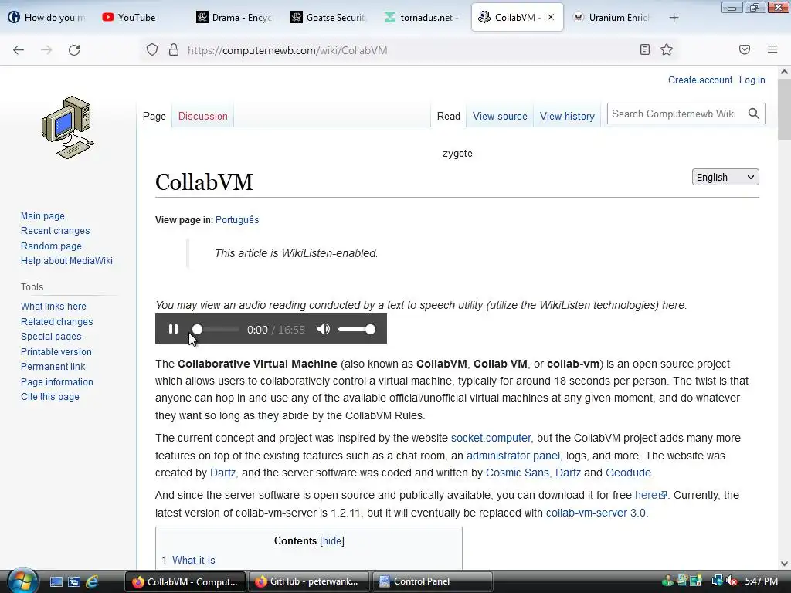Click the padlock site security icon
Image resolution: width=791 pixels, height=593 pixels.
pyautogui.click(x=174, y=50)
